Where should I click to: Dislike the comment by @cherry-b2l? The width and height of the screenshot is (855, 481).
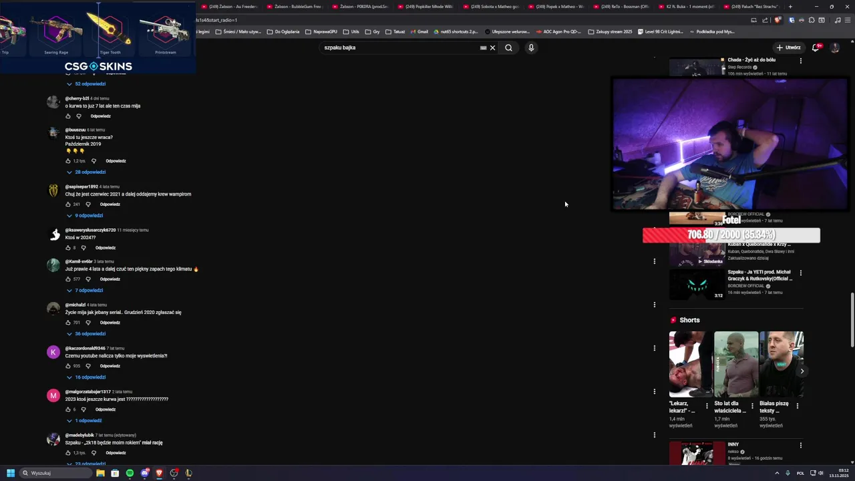click(79, 116)
